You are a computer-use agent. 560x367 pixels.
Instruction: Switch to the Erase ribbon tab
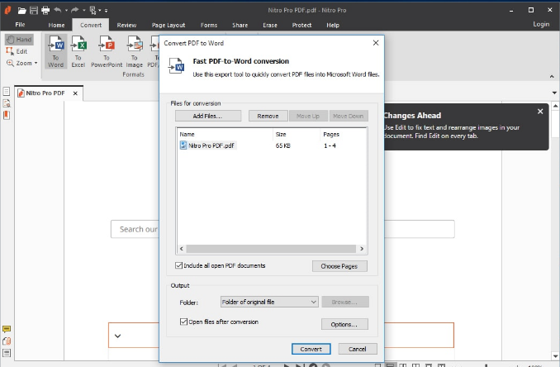click(270, 25)
